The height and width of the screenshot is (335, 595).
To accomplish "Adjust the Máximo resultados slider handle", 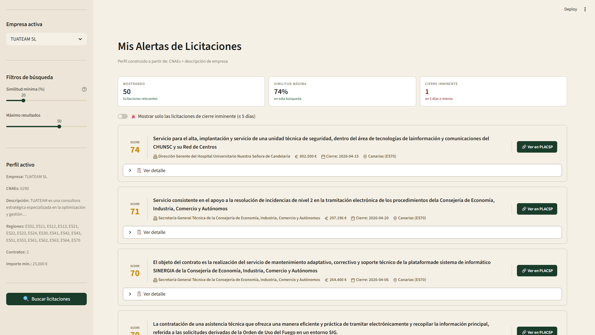I will [x=59, y=127].
